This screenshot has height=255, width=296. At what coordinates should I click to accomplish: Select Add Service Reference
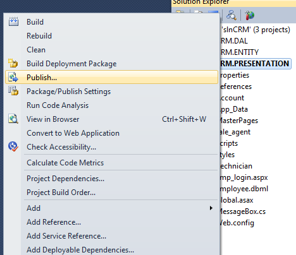point(66,236)
